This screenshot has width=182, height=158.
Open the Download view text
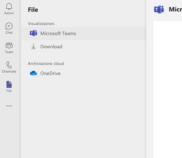51,47
